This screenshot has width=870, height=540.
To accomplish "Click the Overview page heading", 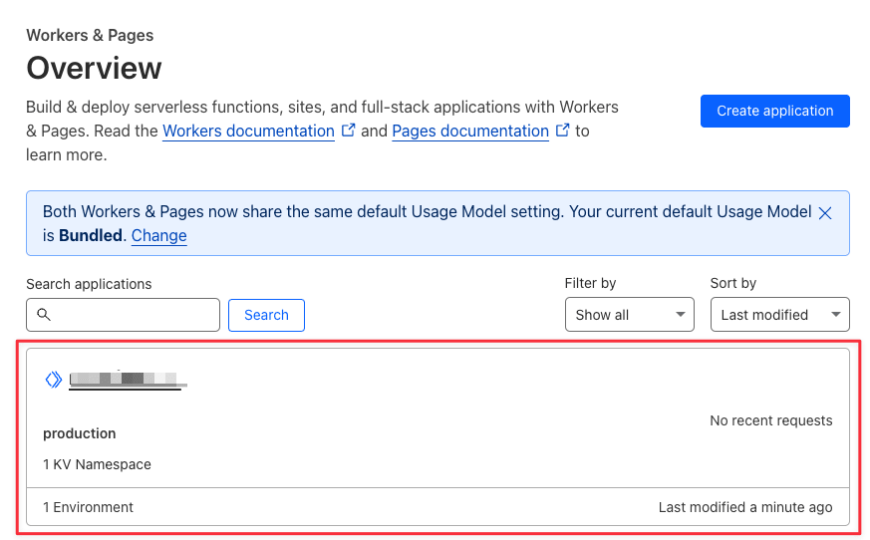I will coord(94,69).
